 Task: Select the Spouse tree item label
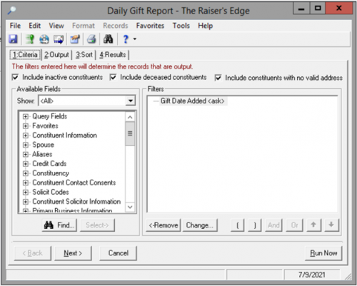(x=43, y=145)
